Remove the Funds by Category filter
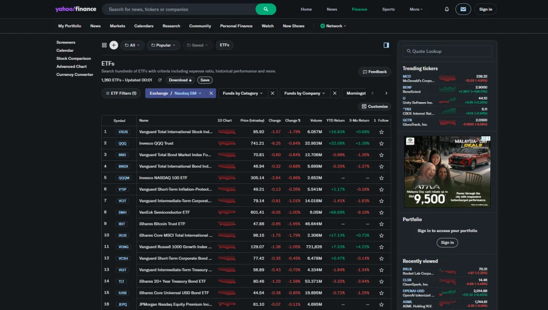Screen dimensions: 548x310 (272, 93)
